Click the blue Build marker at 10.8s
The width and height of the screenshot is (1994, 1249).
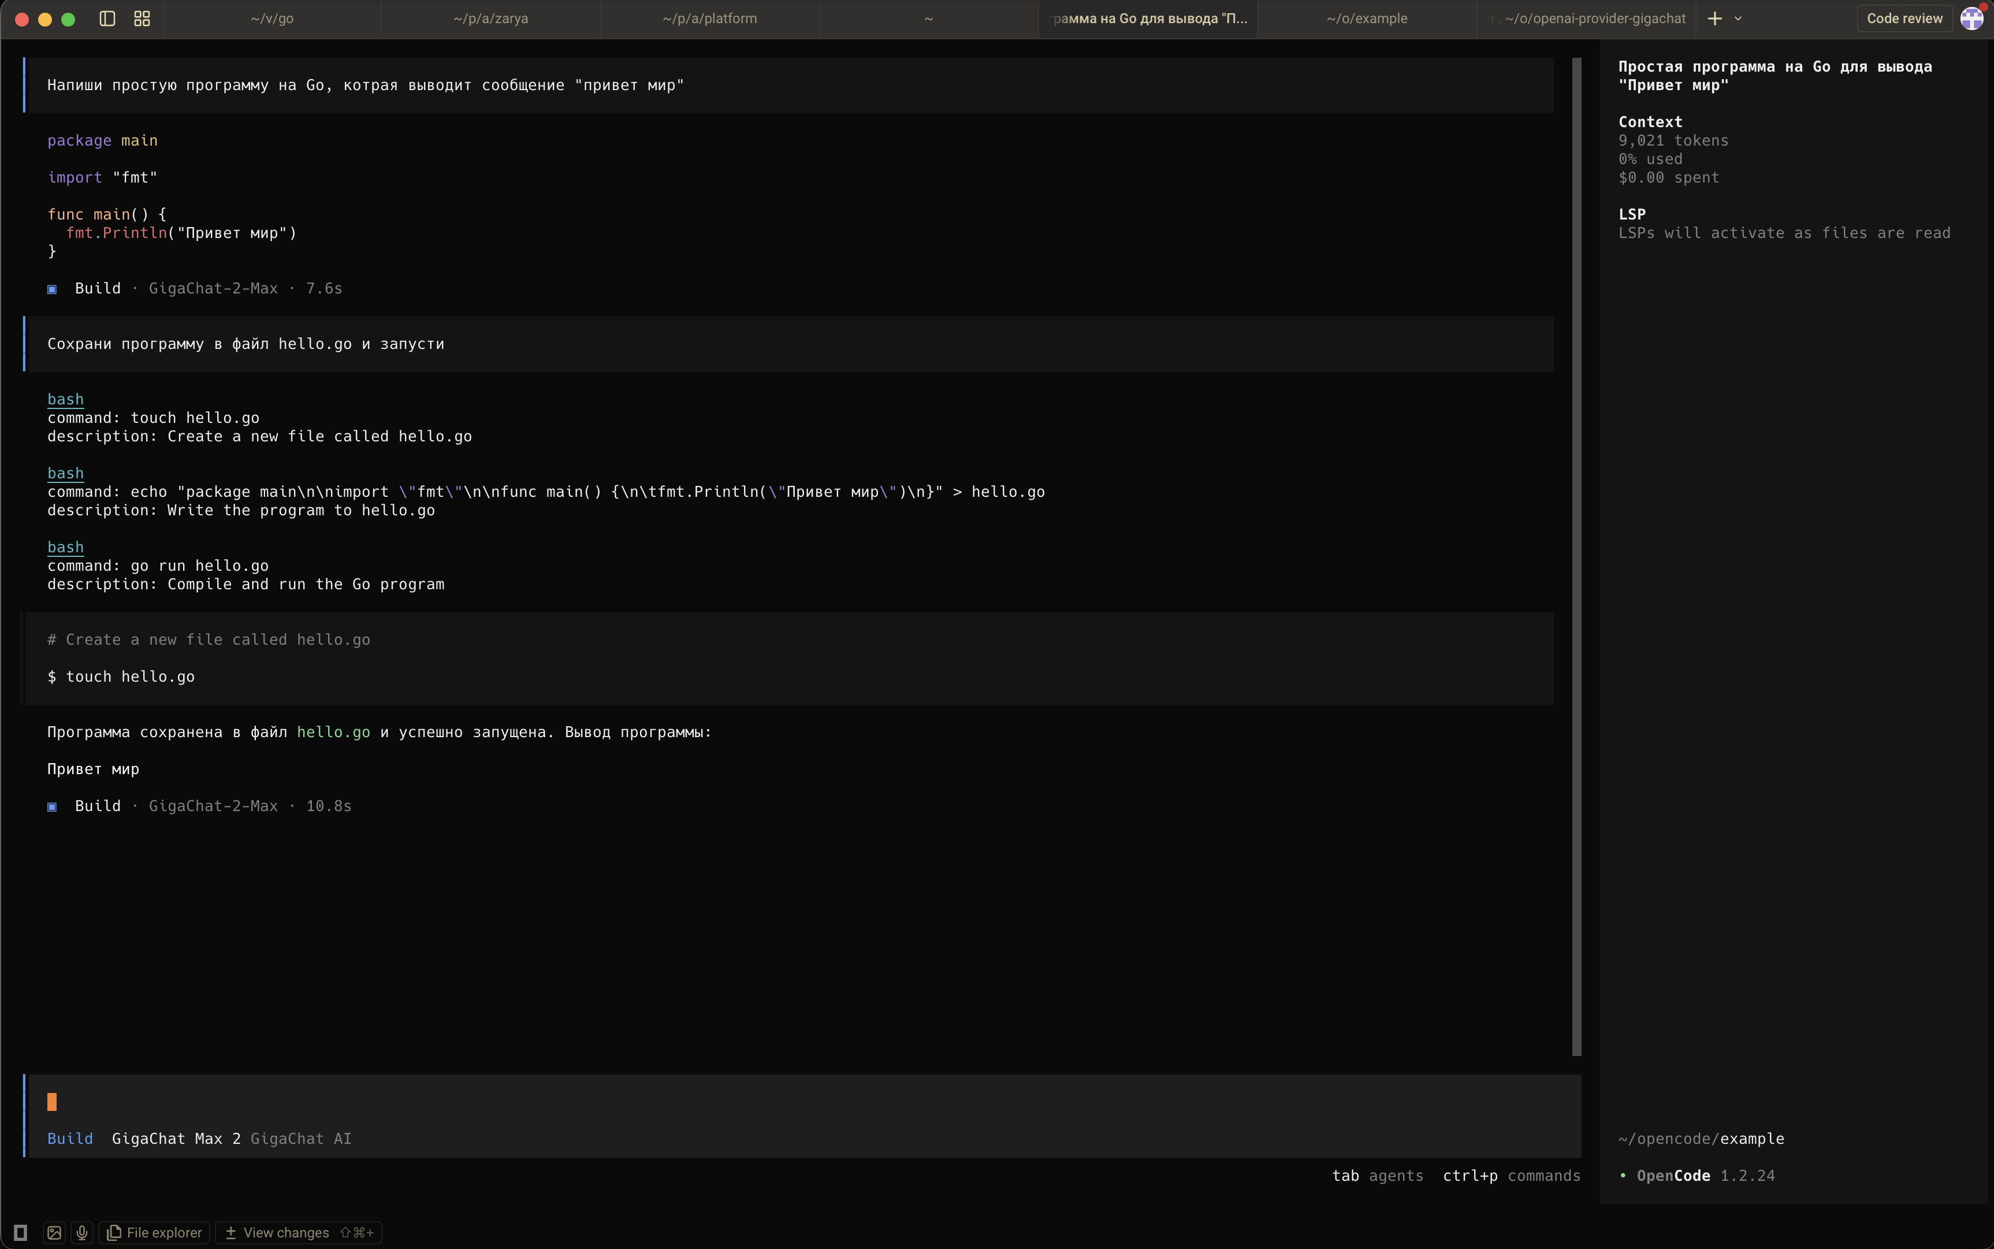52,806
